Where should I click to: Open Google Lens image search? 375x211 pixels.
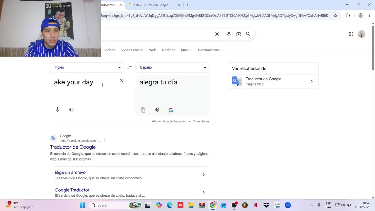tap(238, 34)
